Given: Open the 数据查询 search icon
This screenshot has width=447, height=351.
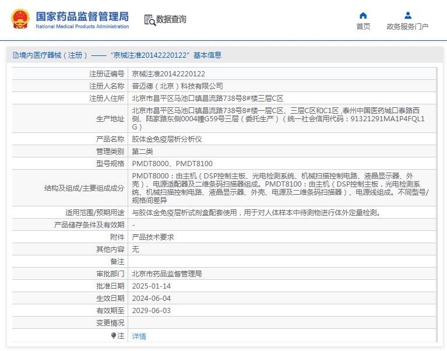Looking at the screenshot, I should click(x=150, y=20).
